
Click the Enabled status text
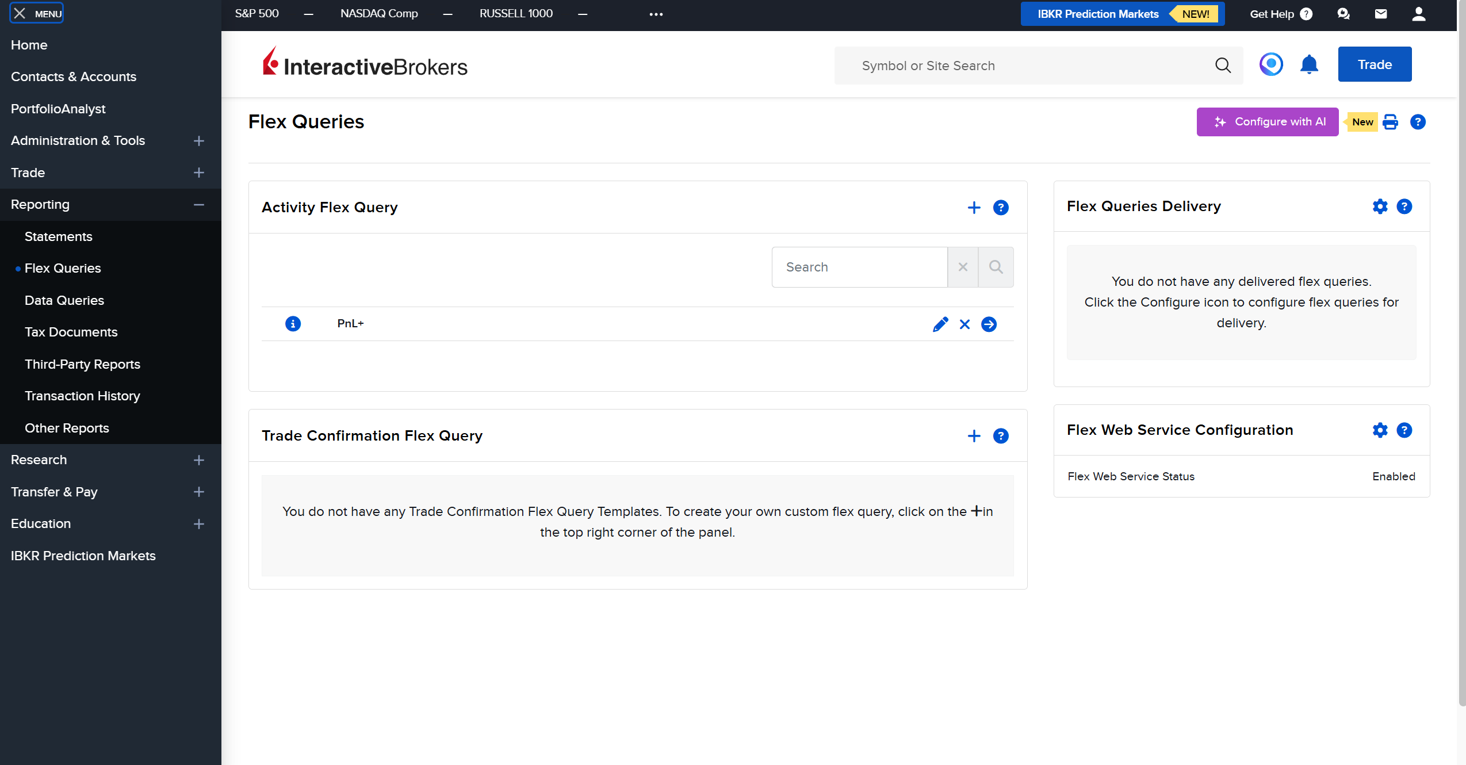(x=1394, y=476)
